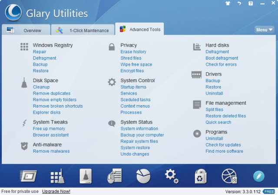Click the globe browser assistant dock icon

point(229,176)
